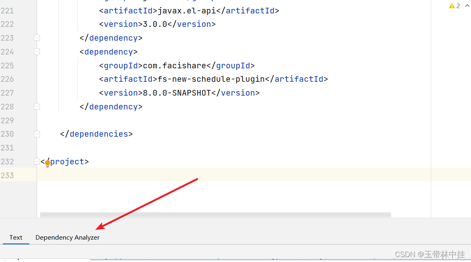Viewport: 471px width, 262px height.
Task: Switch to the Text tab
Action: point(15,237)
